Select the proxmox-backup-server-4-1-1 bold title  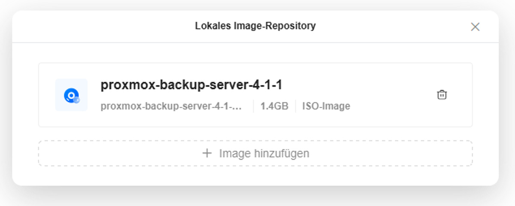tap(191, 85)
